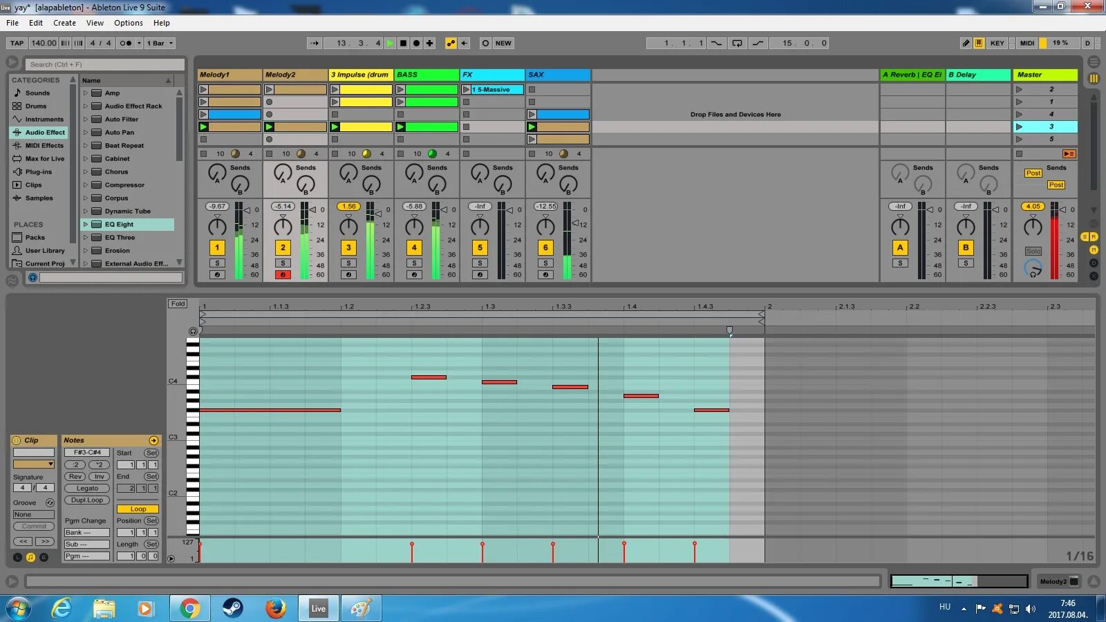Toggle browser preview headphone button
The image size is (1106, 622).
coord(32,277)
